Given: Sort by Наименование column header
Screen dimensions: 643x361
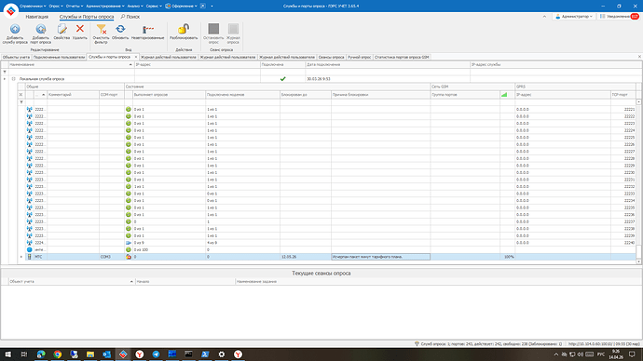Looking at the screenshot, I should [x=72, y=65].
